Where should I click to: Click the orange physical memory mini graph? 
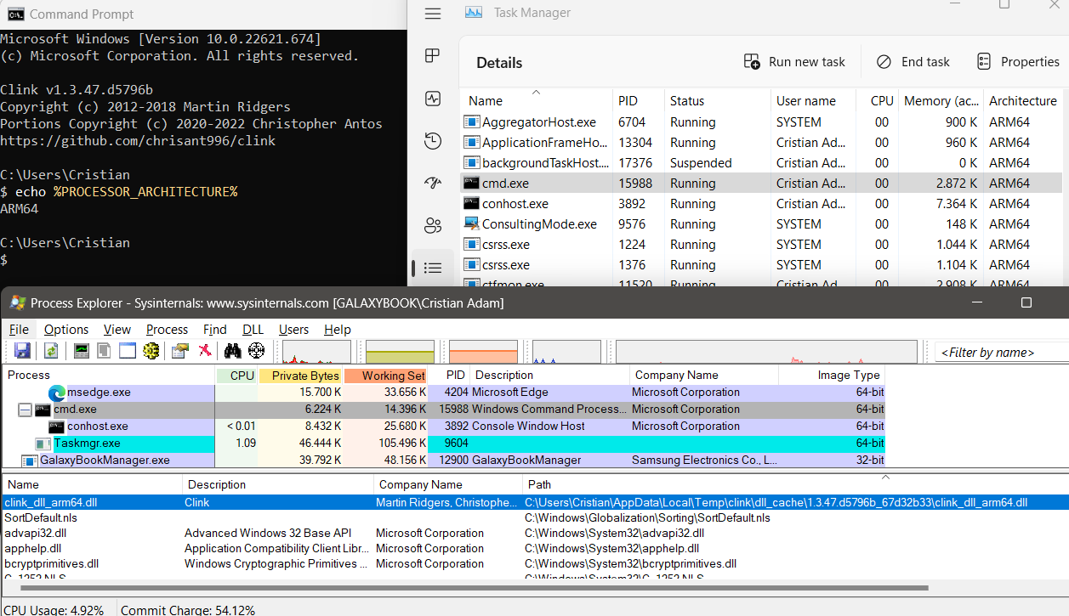483,351
